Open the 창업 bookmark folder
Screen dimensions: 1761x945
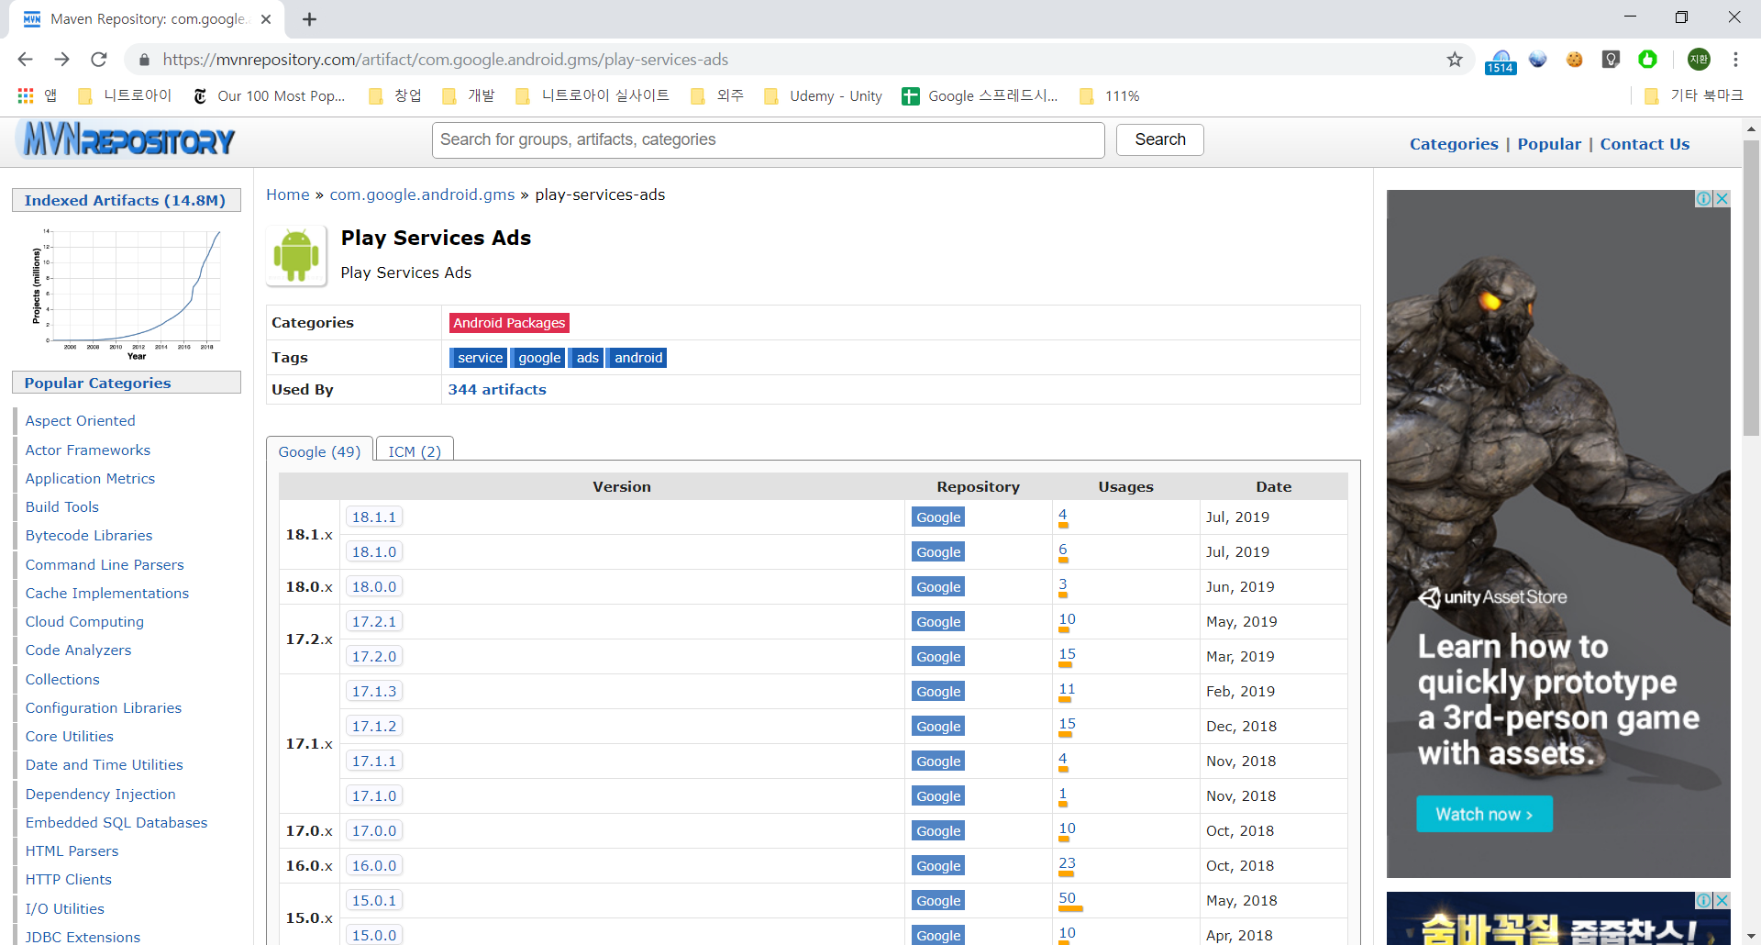click(394, 95)
